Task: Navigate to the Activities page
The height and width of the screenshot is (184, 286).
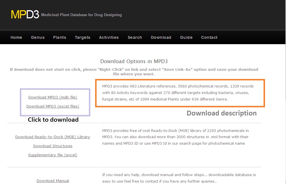Action: (109, 37)
